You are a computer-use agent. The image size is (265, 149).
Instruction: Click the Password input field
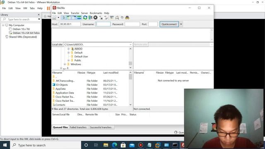click(x=132, y=24)
